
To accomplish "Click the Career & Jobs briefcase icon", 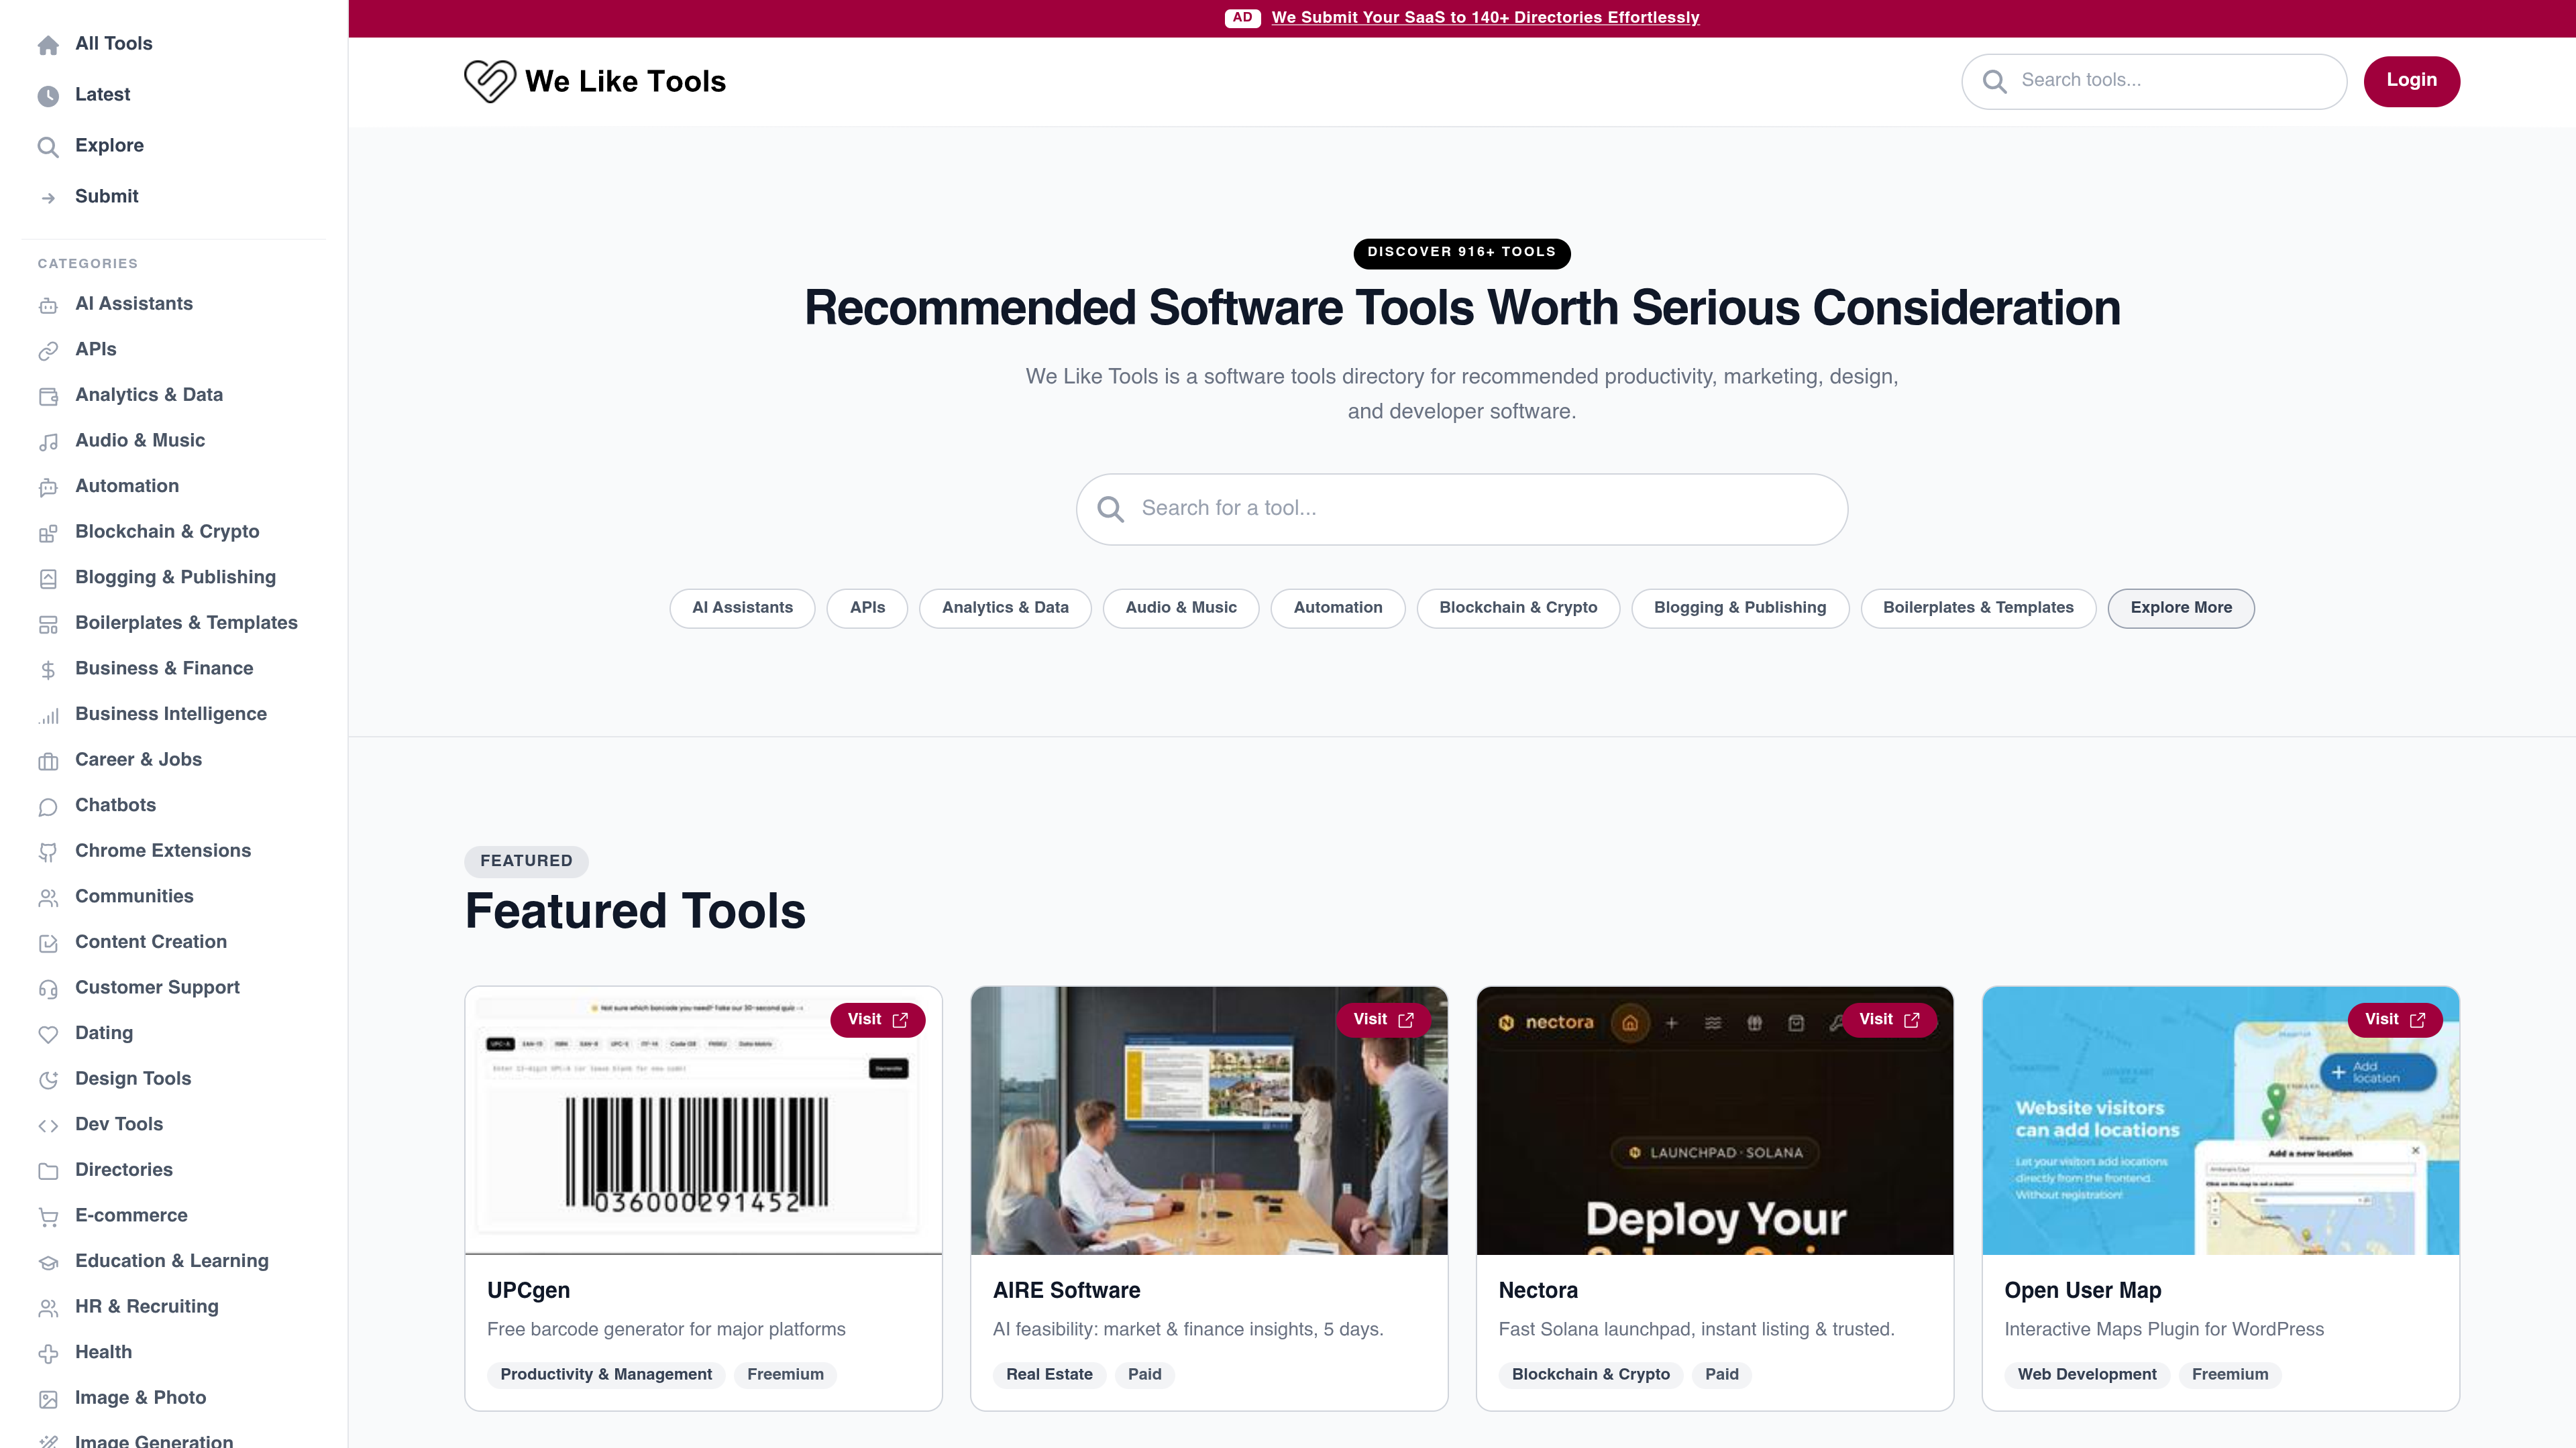I will (x=48, y=762).
